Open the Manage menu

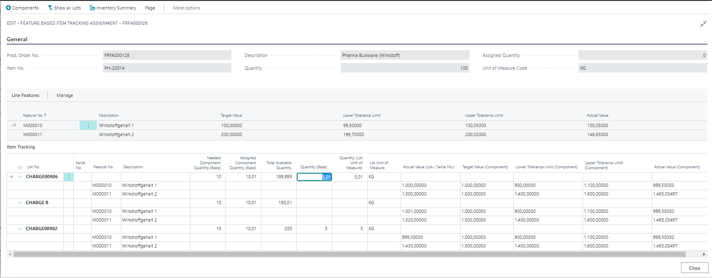click(65, 95)
